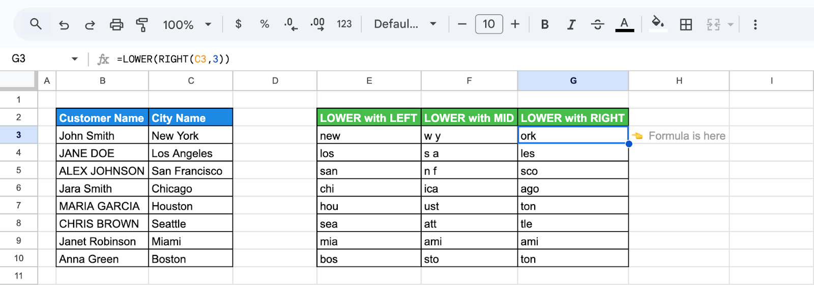Screen dimensions: 814x285
Task: Toggle bold formatting
Action: click(x=544, y=24)
